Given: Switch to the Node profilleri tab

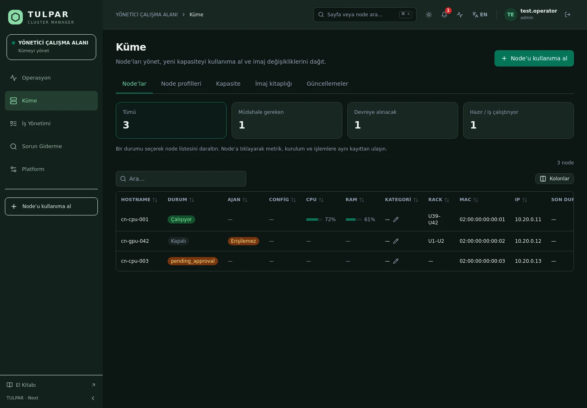Looking at the screenshot, I should tap(181, 84).
